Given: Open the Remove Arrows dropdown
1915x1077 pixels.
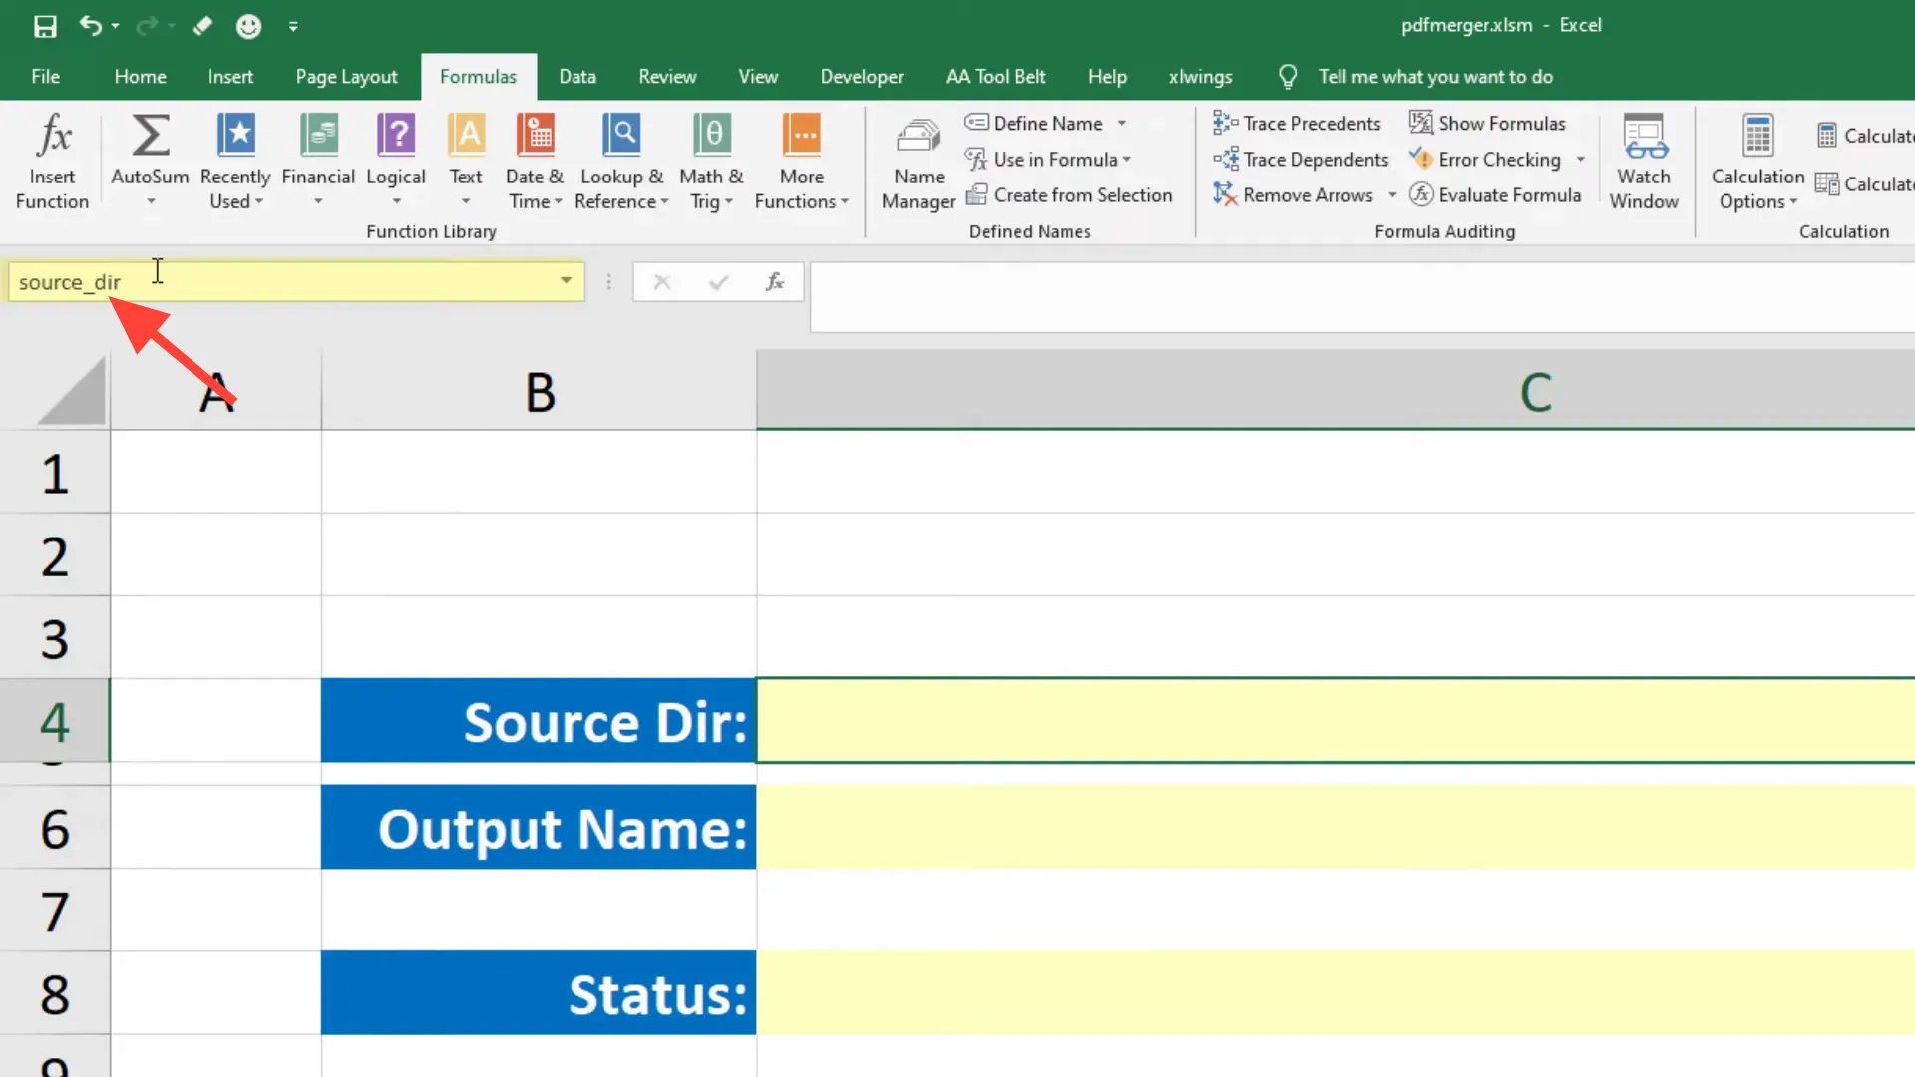Looking at the screenshot, I should [1392, 194].
